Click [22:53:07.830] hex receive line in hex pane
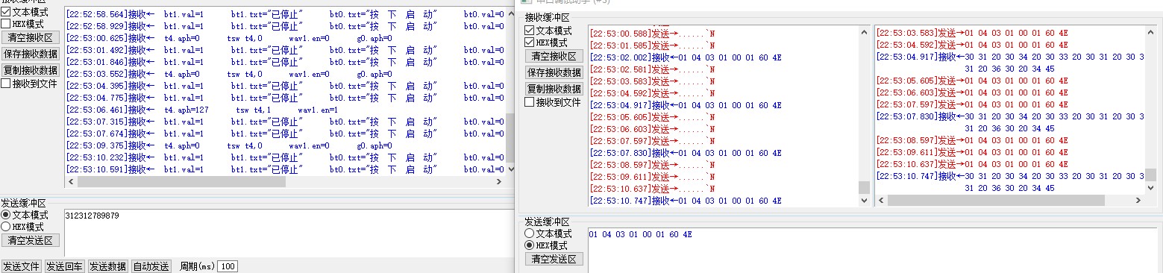Image resolution: width=1163 pixels, height=273 pixels. coord(1009,116)
